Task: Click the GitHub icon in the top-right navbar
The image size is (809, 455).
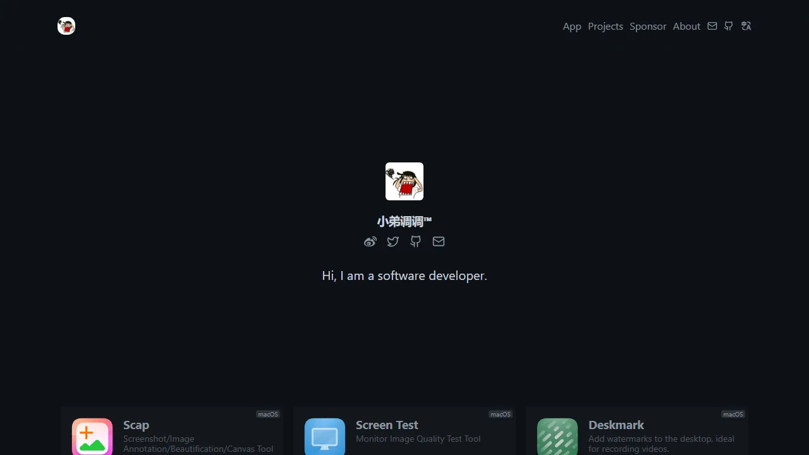Action: coord(728,26)
